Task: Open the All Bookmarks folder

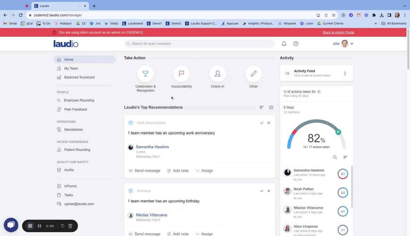Action: pos(394,23)
